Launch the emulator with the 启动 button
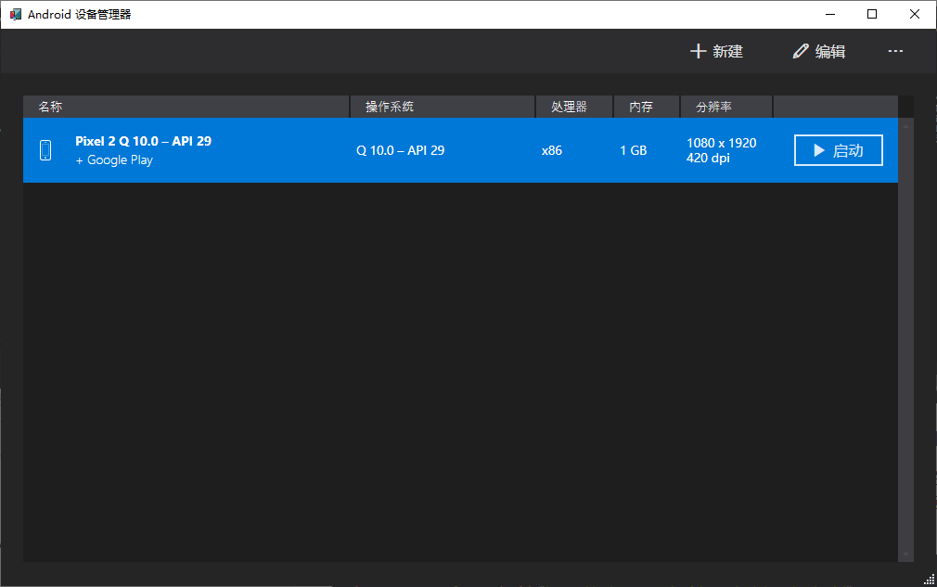937x587 pixels. (x=838, y=149)
